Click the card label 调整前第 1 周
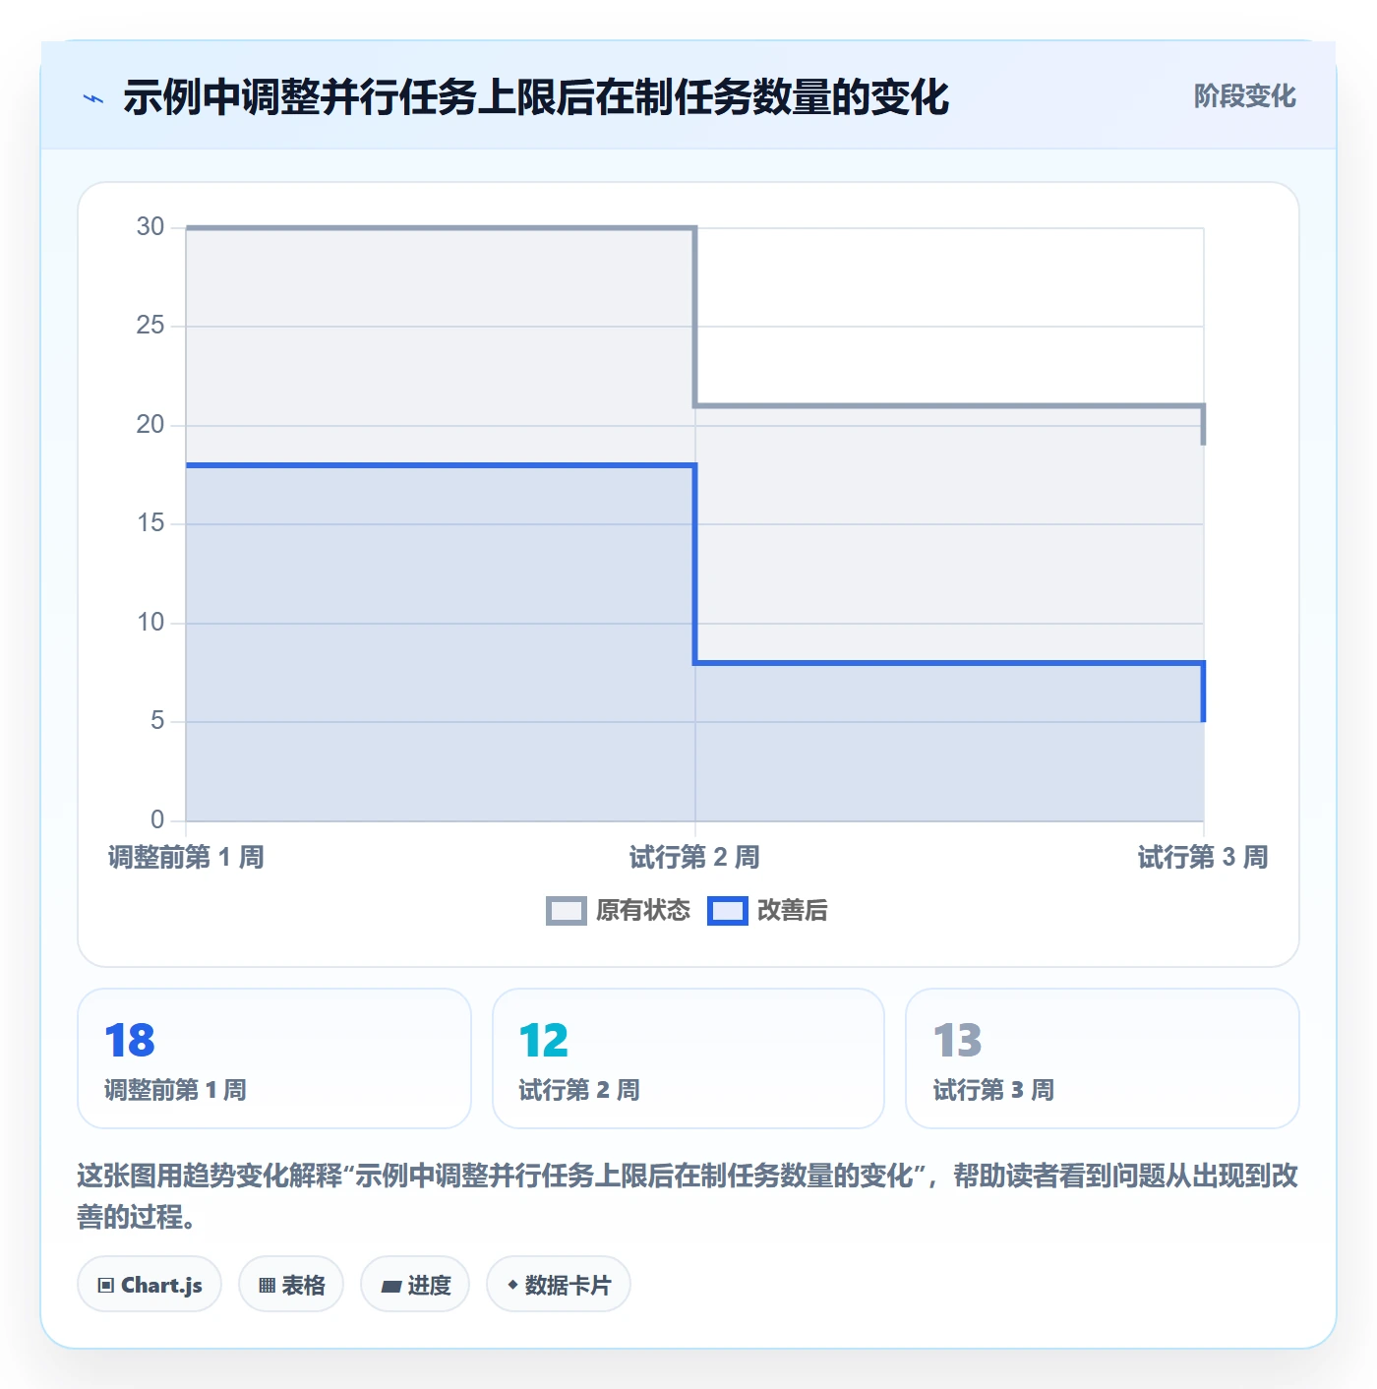Viewport: 1377px width, 1389px height. click(175, 1090)
